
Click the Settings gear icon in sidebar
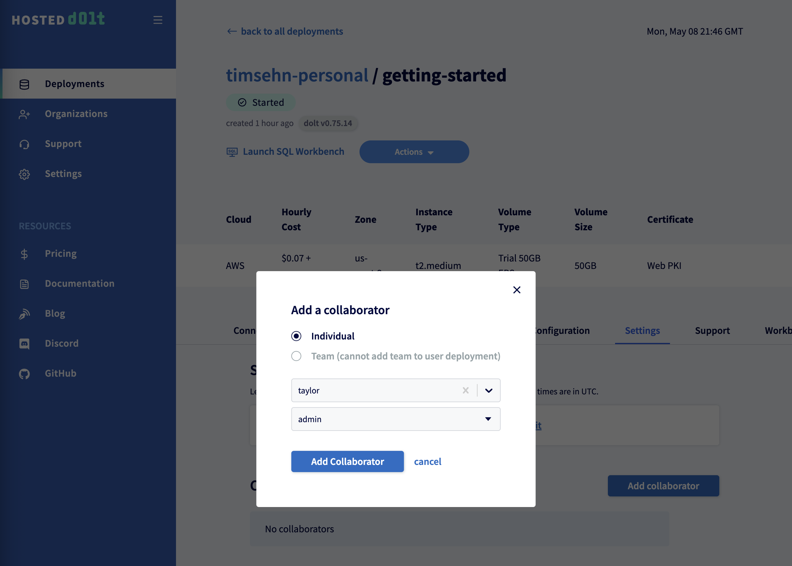click(24, 174)
